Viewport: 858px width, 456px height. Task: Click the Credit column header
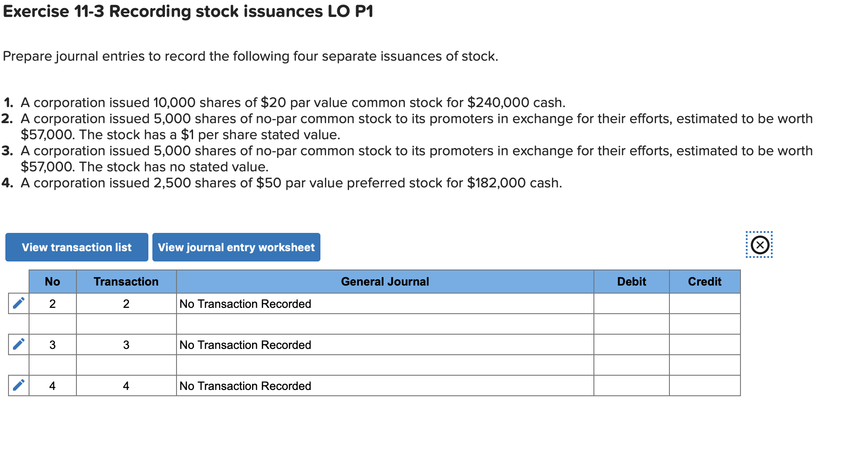pyautogui.click(x=704, y=281)
